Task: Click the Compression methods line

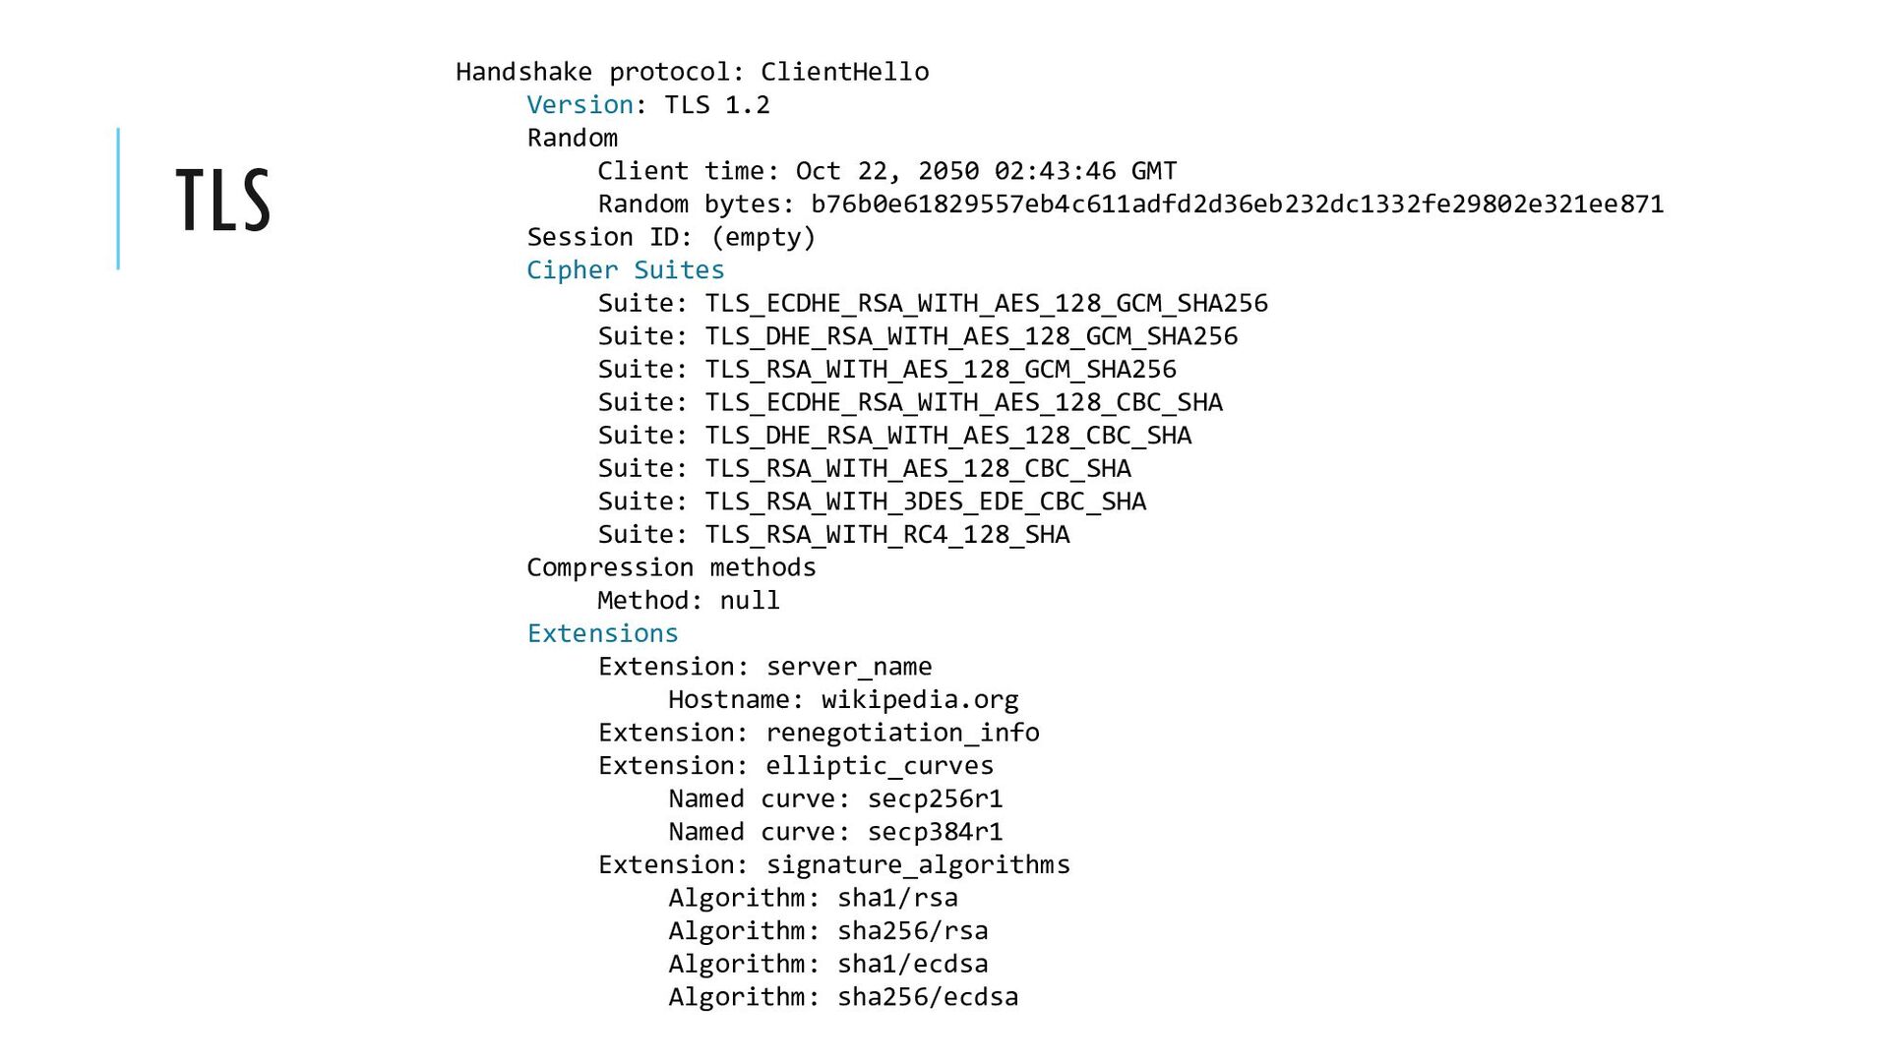Action: coord(672,567)
